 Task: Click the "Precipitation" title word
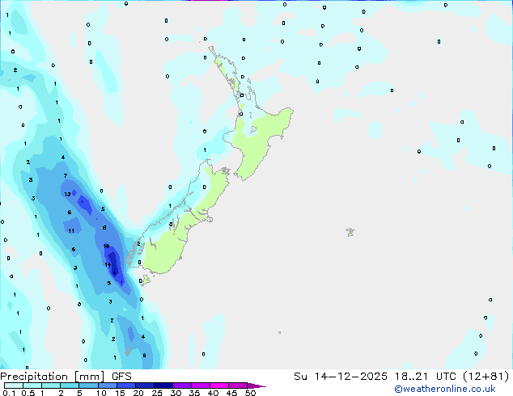pos(34,377)
